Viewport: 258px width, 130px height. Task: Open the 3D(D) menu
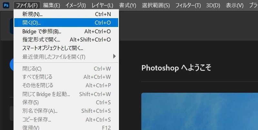click(x=213, y=5)
